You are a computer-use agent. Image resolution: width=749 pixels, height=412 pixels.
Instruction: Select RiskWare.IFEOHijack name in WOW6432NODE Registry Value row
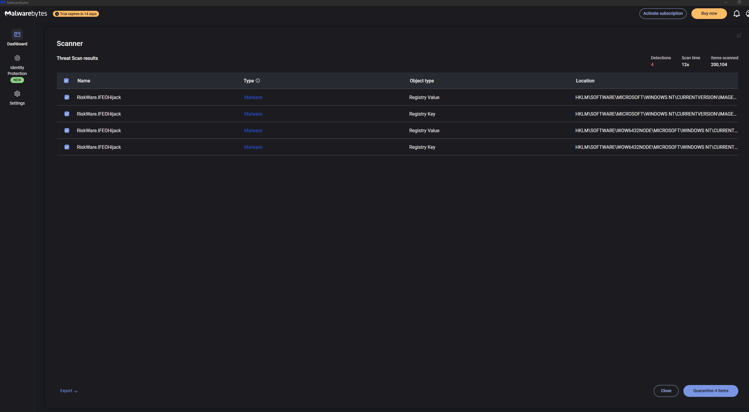coord(99,130)
